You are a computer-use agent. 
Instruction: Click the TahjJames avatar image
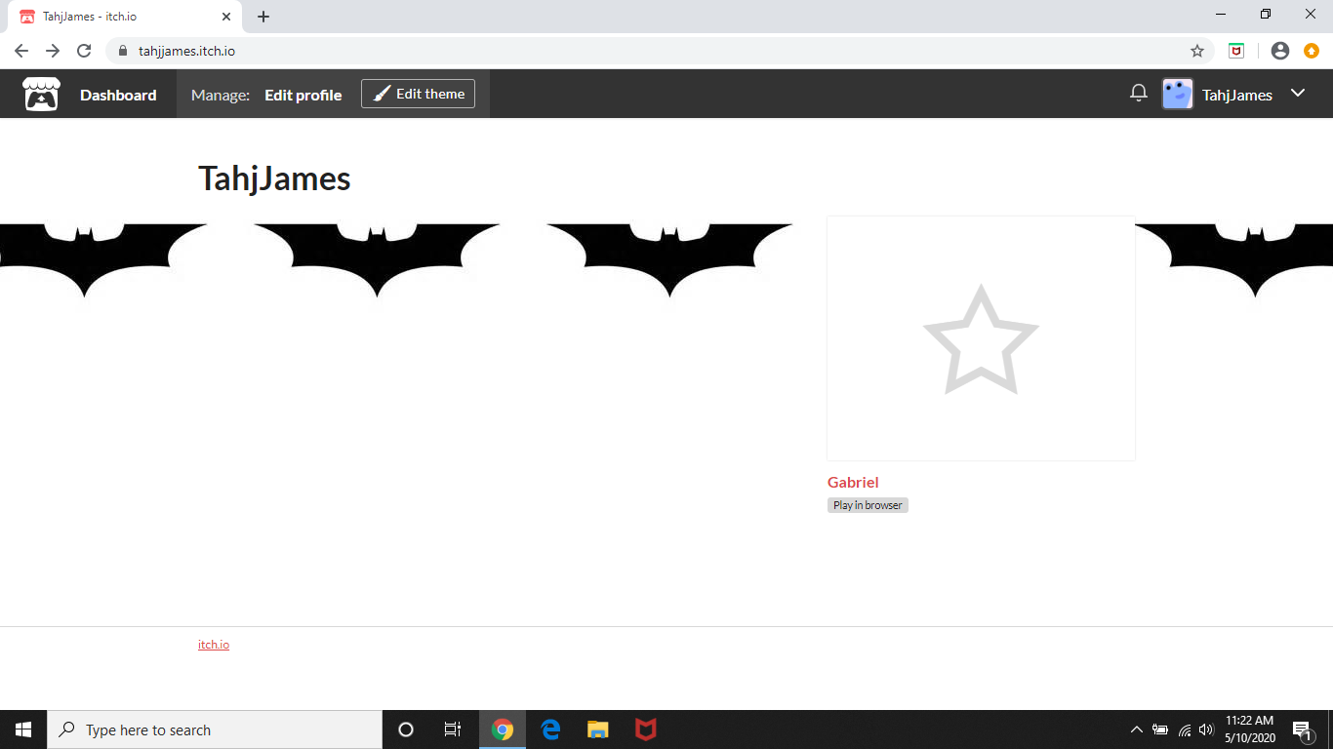1178,94
